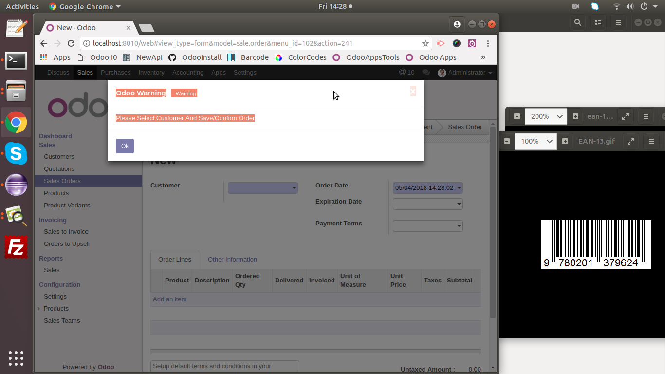
Task: Open Eclipse from the dock
Action: pos(16,185)
